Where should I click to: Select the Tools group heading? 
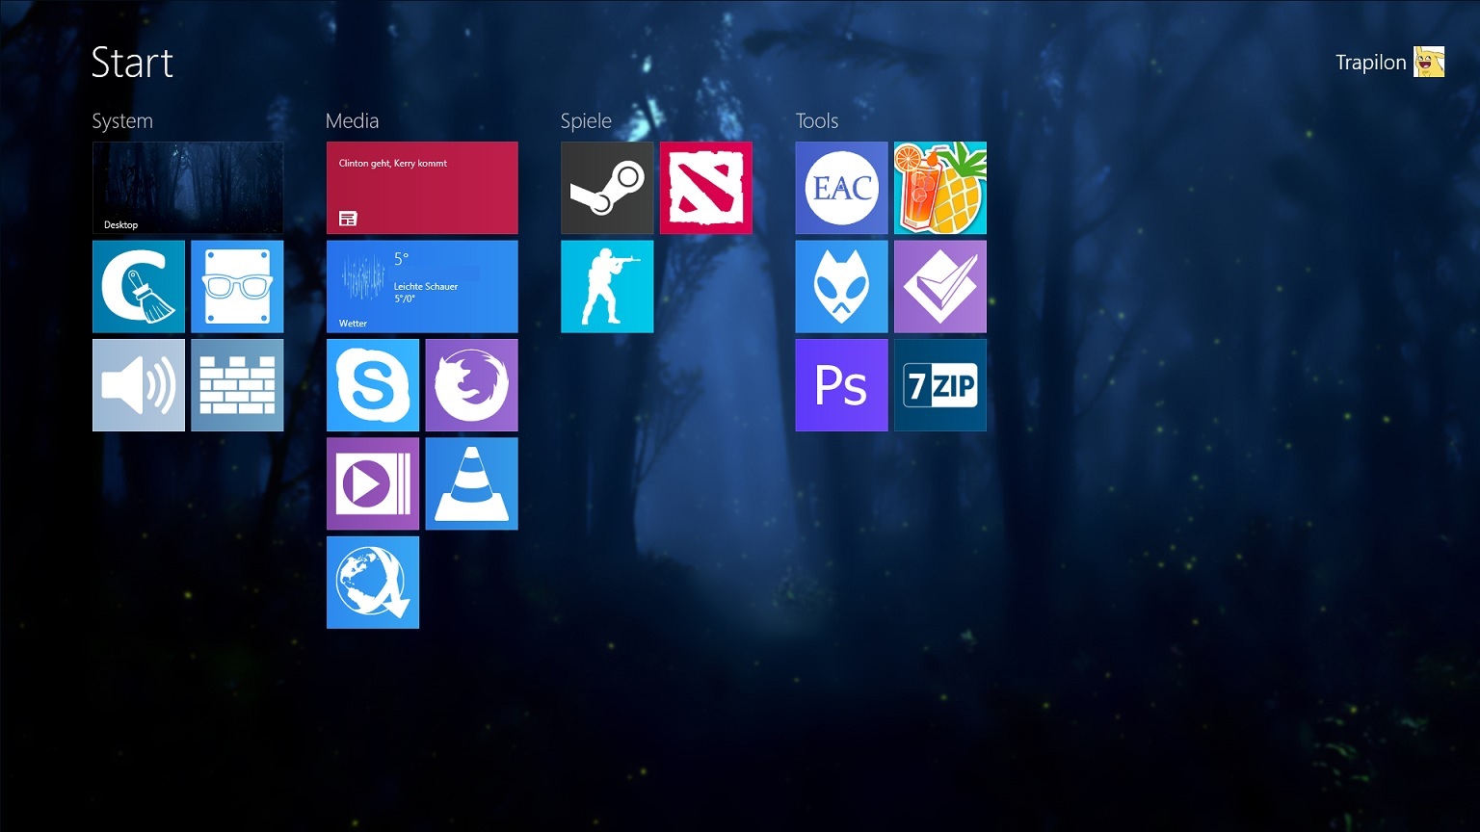point(817,120)
